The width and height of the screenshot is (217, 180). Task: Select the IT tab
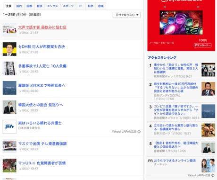coord(81,6)
